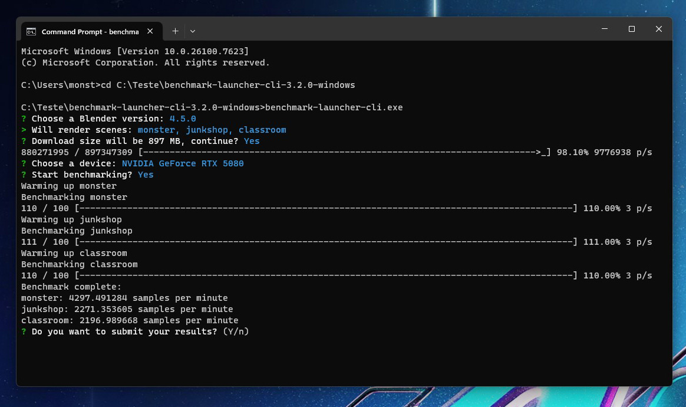Expand the new tab profile dropdown chevron

click(x=193, y=31)
